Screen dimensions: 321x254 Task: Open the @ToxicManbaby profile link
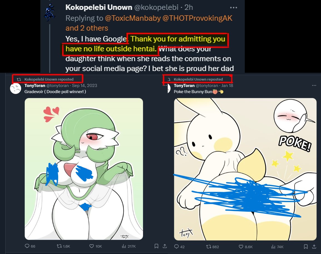click(133, 18)
